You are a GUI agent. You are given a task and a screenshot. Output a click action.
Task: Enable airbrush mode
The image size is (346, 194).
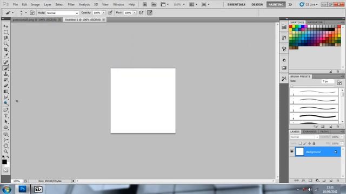click(x=141, y=13)
